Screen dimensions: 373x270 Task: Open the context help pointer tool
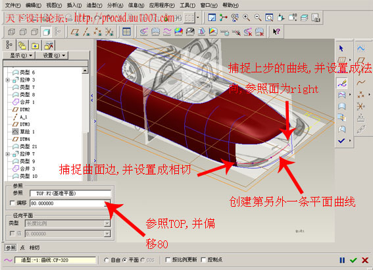tap(276, 32)
